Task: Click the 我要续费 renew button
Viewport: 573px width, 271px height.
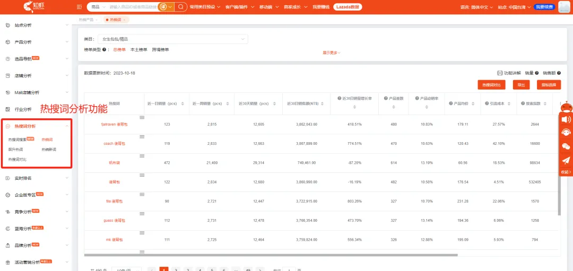Action: click(544, 7)
